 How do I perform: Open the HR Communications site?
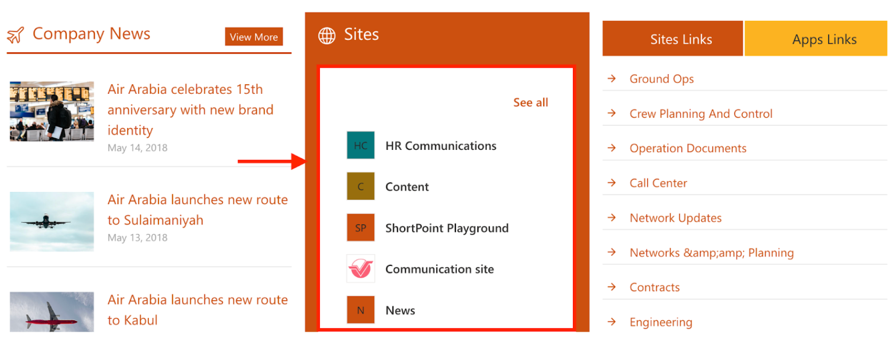click(441, 145)
